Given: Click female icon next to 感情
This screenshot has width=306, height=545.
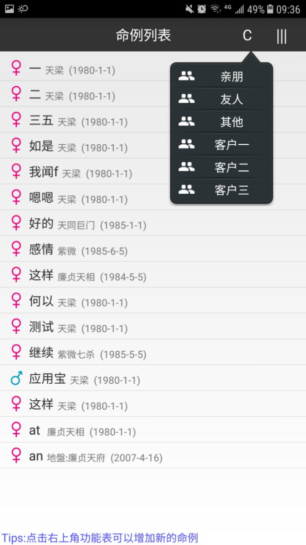Looking at the screenshot, I should (x=16, y=249).
